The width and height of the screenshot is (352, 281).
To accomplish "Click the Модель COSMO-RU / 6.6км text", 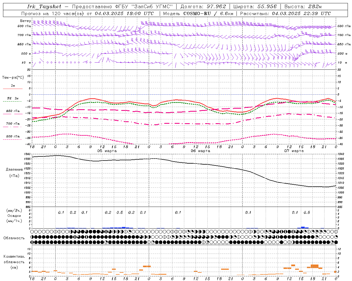I will pos(198,13).
